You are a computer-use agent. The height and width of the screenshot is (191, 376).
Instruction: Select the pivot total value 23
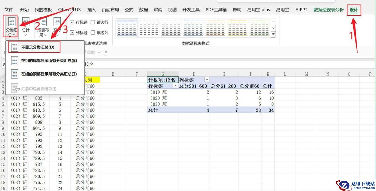point(250,110)
